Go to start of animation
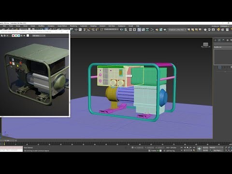This screenshot has width=232, height=174. click(x=182, y=147)
